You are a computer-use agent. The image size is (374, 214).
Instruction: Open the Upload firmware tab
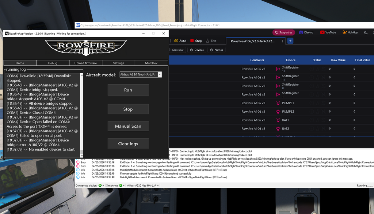point(85,63)
